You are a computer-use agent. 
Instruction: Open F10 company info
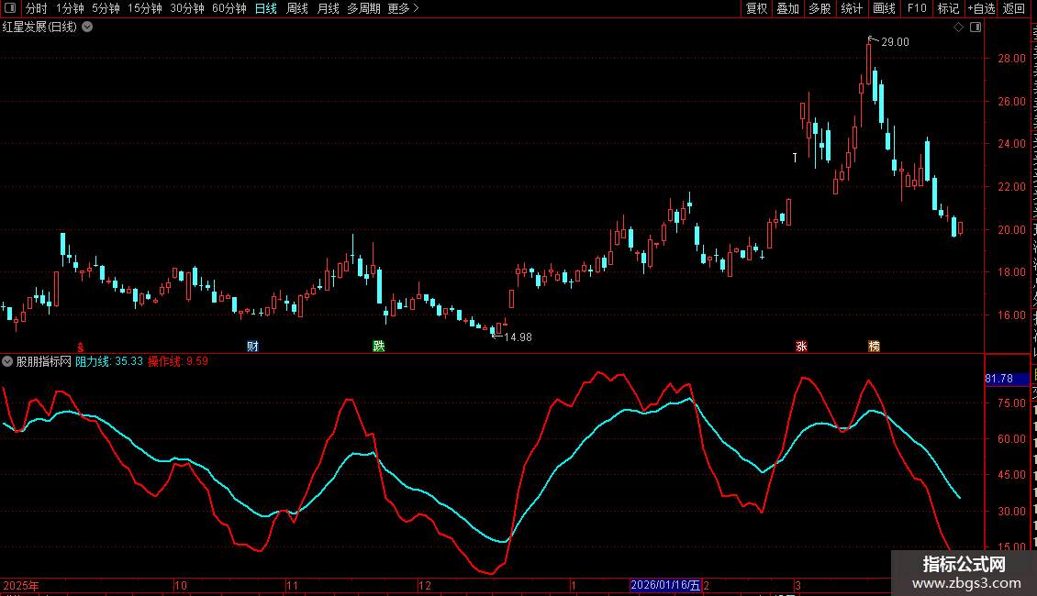pyautogui.click(x=917, y=8)
